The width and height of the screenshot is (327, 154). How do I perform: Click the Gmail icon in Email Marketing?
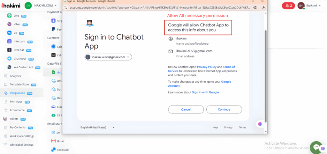point(53,141)
